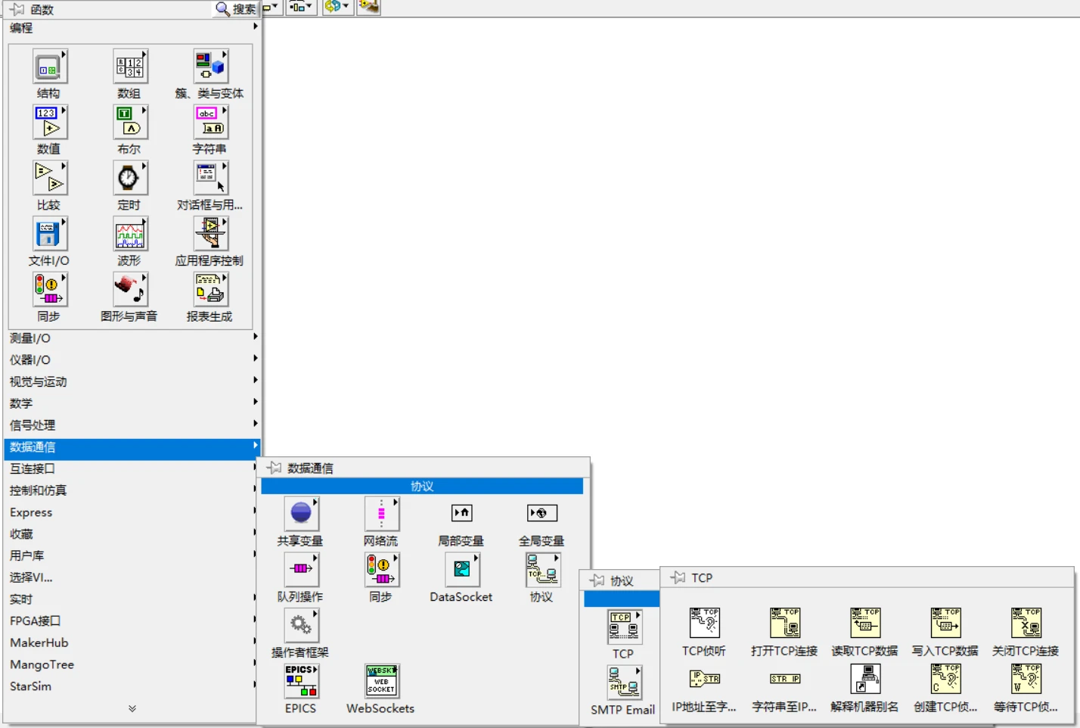Open the 对话框与用户界面 palette icon

click(x=210, y=179)
